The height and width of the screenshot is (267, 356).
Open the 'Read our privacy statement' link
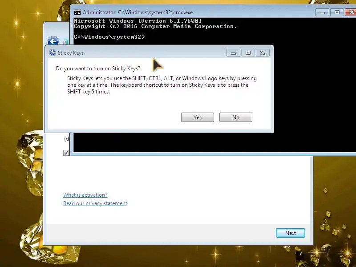coord(95,203)
